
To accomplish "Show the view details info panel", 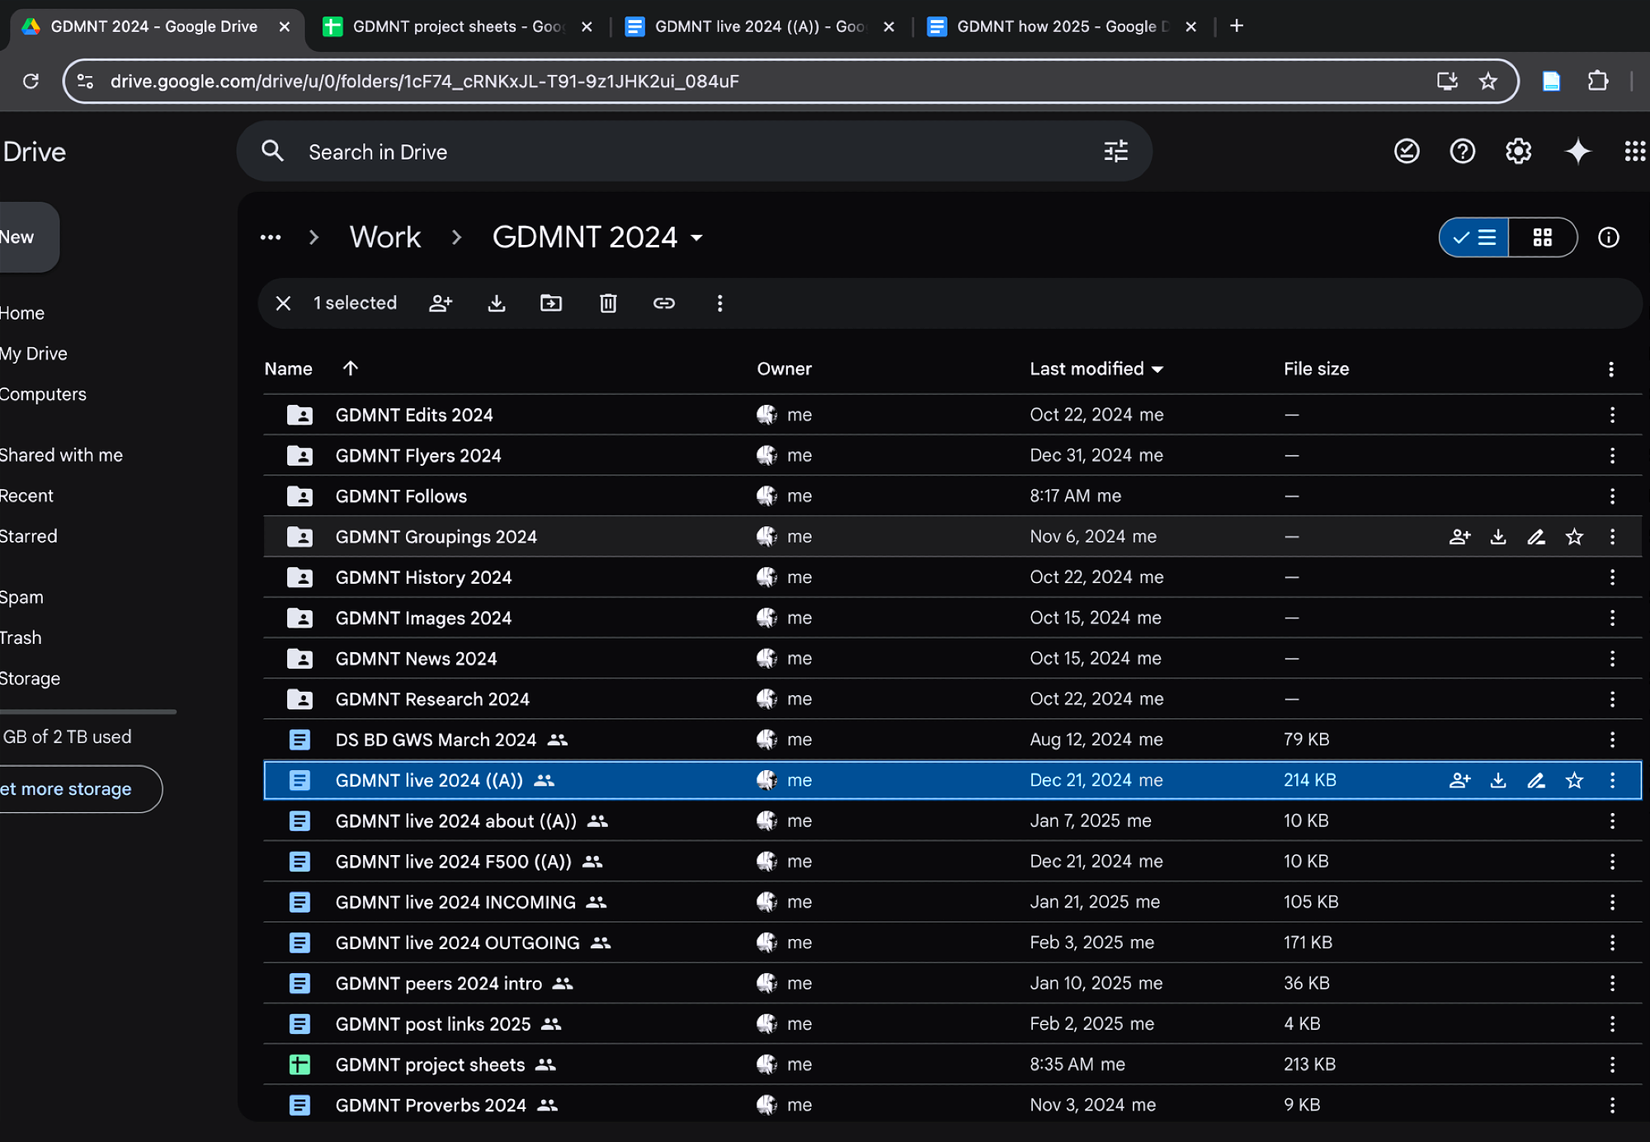I will point(1608,237).
